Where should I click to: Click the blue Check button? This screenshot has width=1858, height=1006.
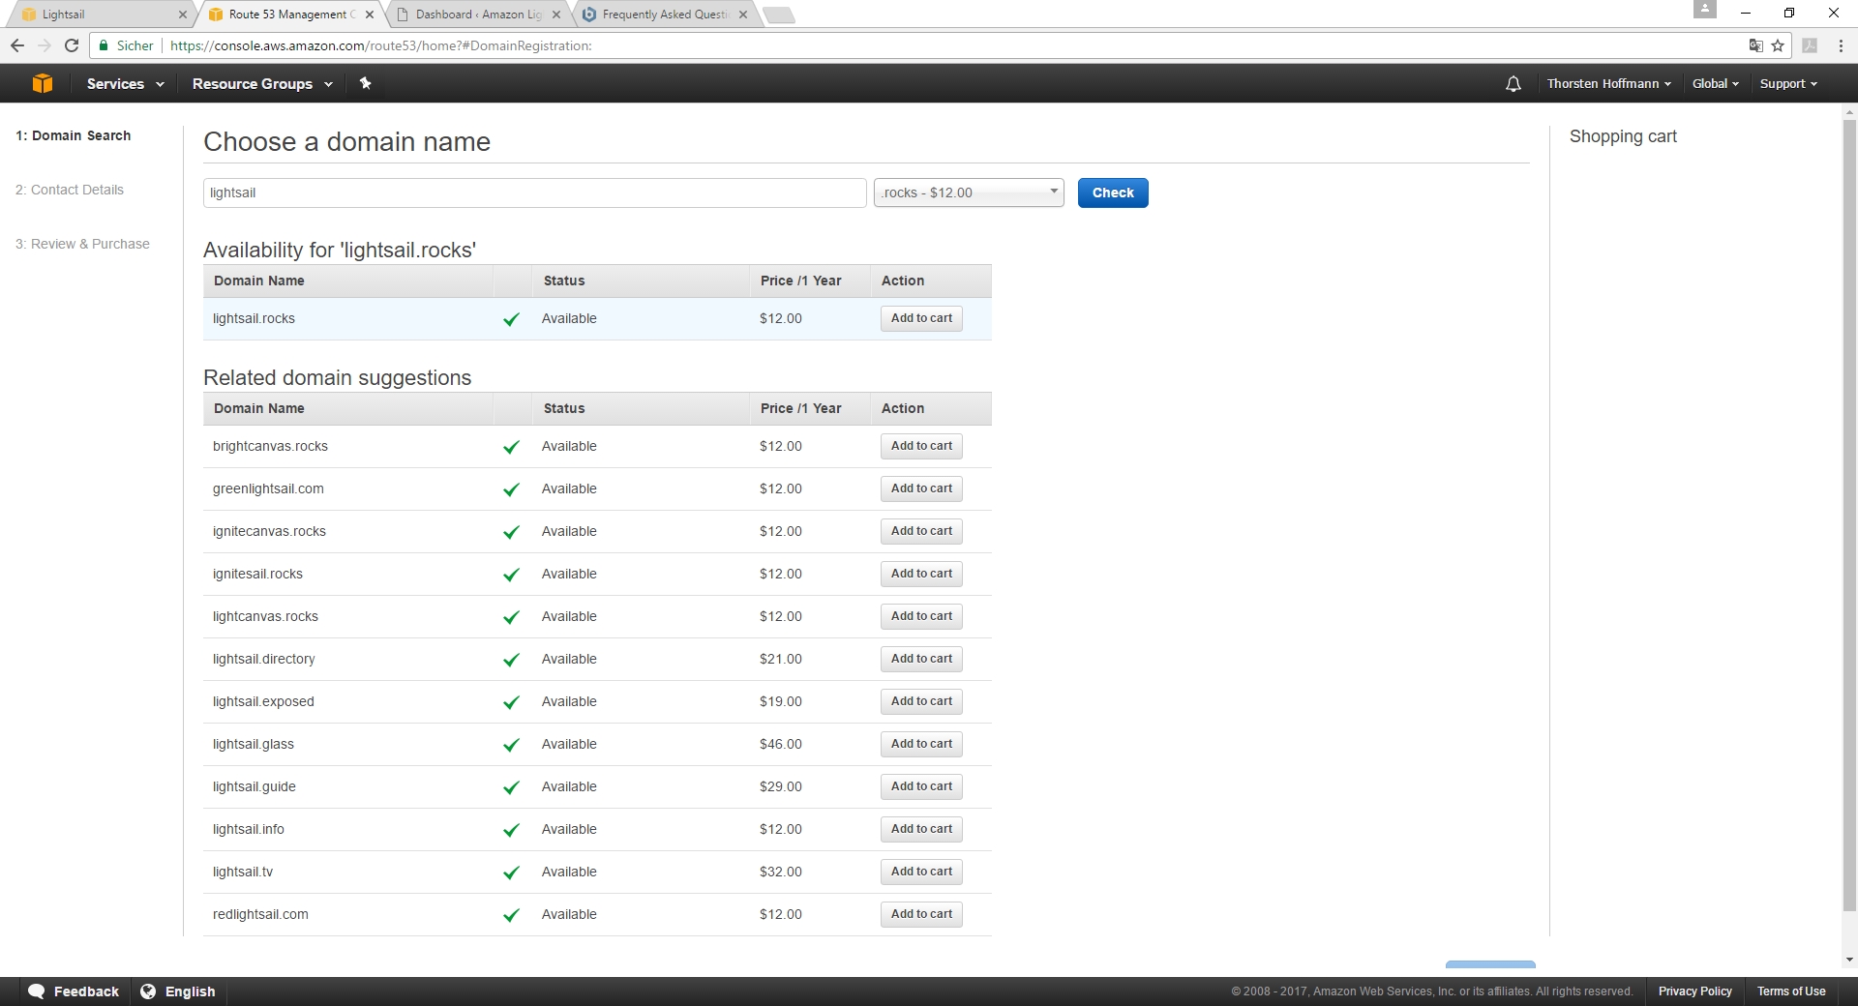tap(1113, 192)
